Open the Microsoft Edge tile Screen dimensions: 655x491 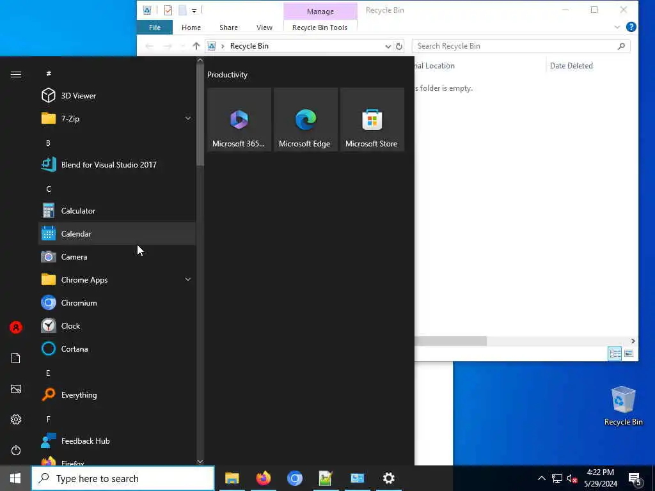click(305, 120)
